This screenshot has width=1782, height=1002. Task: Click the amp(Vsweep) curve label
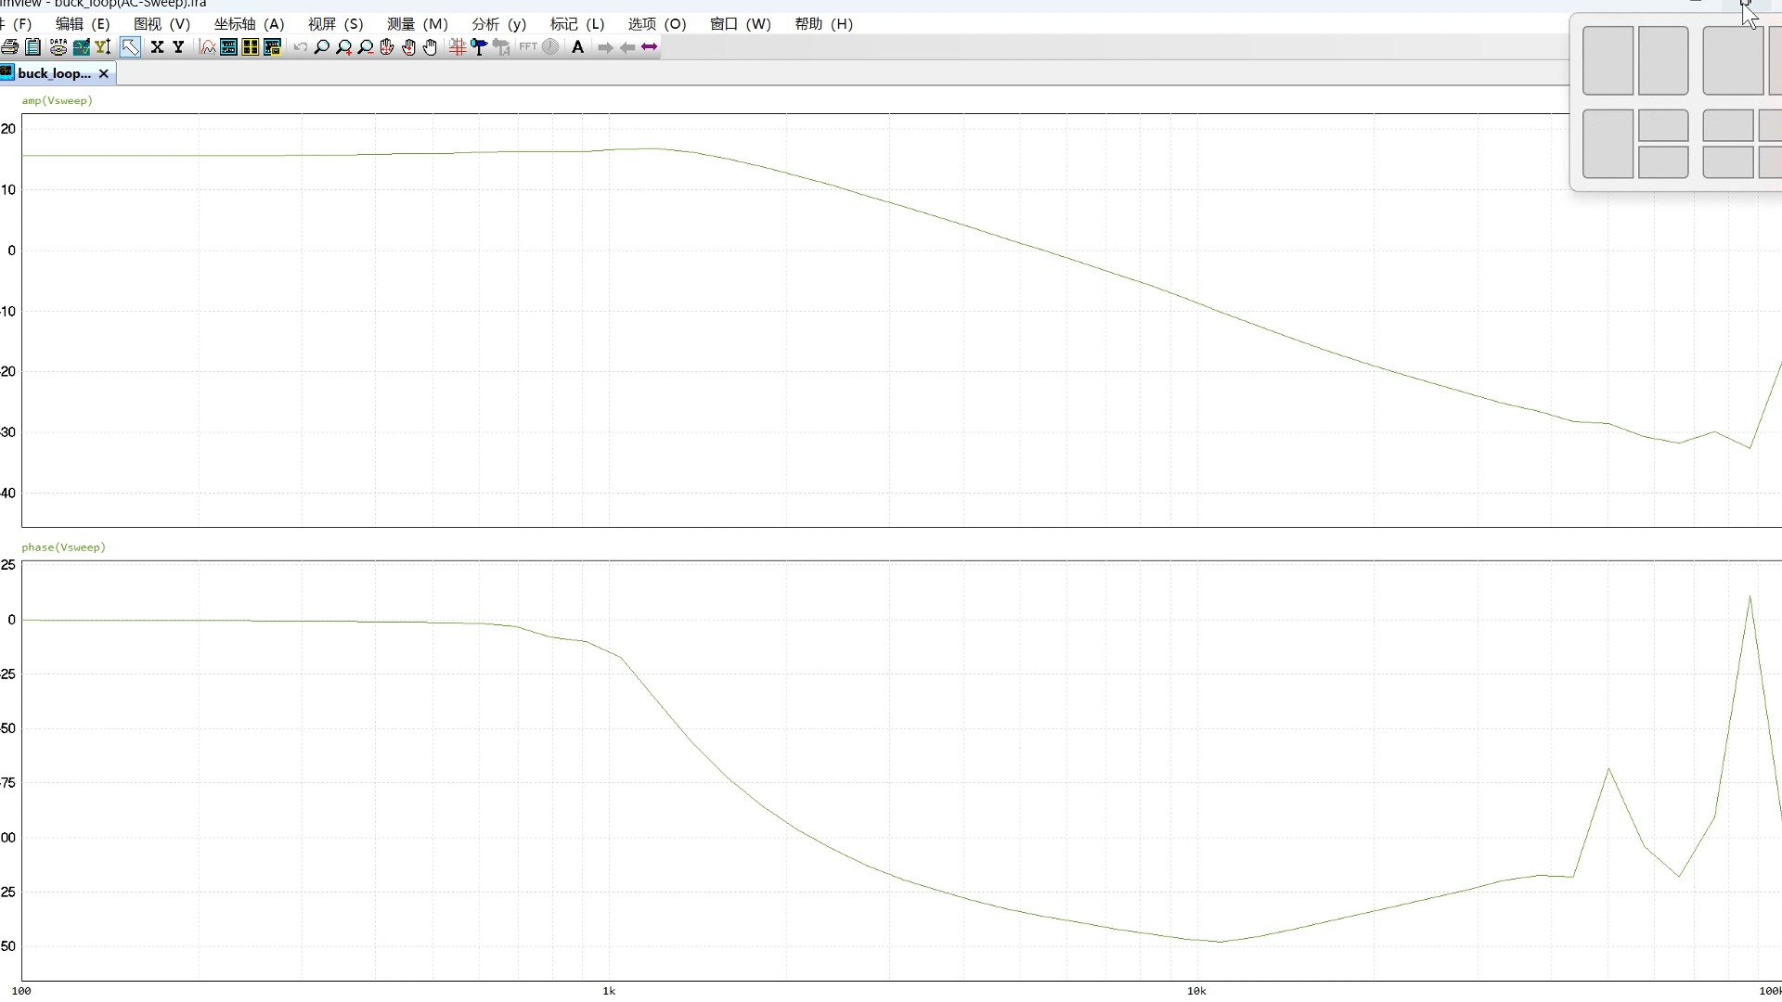coord(57,100)
